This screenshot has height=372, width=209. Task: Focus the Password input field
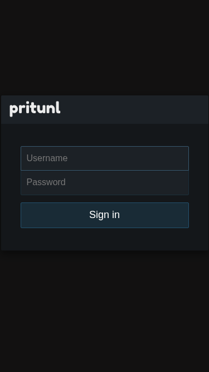(105, 183)
